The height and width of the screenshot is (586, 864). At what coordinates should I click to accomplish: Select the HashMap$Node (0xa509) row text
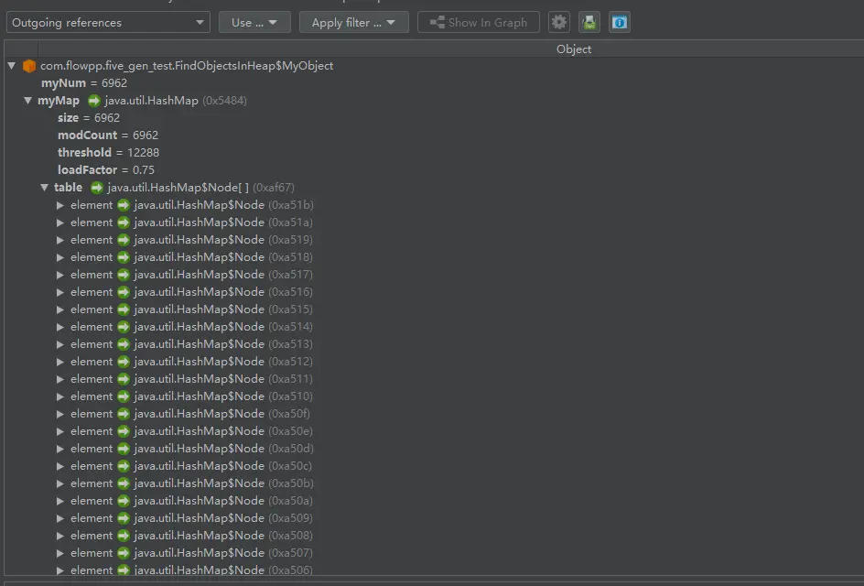click(x=223, y=518)
